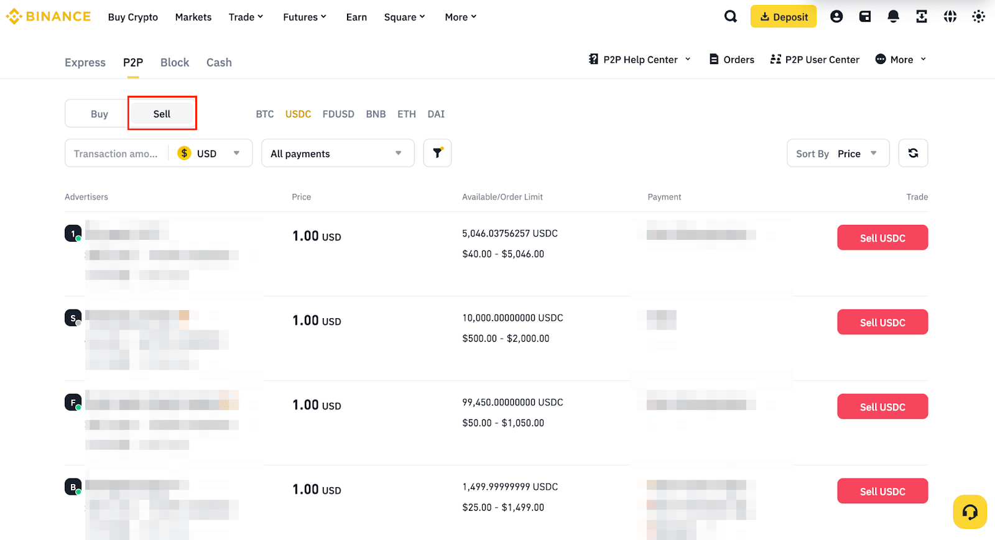Open the search magnifier icon
Image resolution: width=995 pixels, height=540 pixels.
[x=731, y=17]
